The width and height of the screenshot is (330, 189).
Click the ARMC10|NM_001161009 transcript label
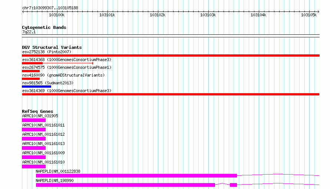click(x=43, y=153)
